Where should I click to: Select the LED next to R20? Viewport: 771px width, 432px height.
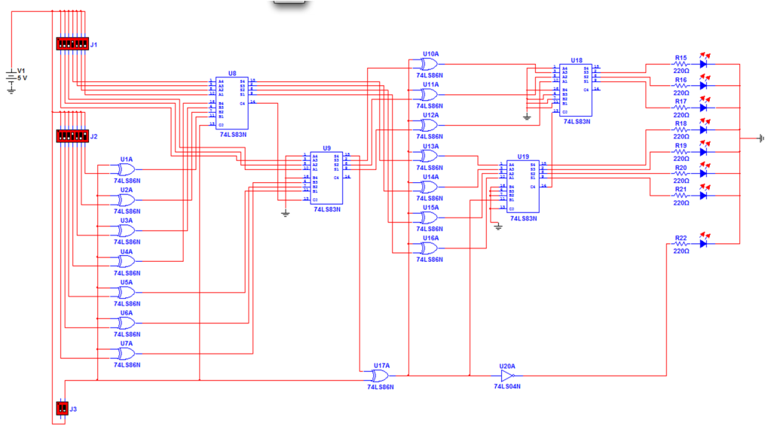(704, 170)
